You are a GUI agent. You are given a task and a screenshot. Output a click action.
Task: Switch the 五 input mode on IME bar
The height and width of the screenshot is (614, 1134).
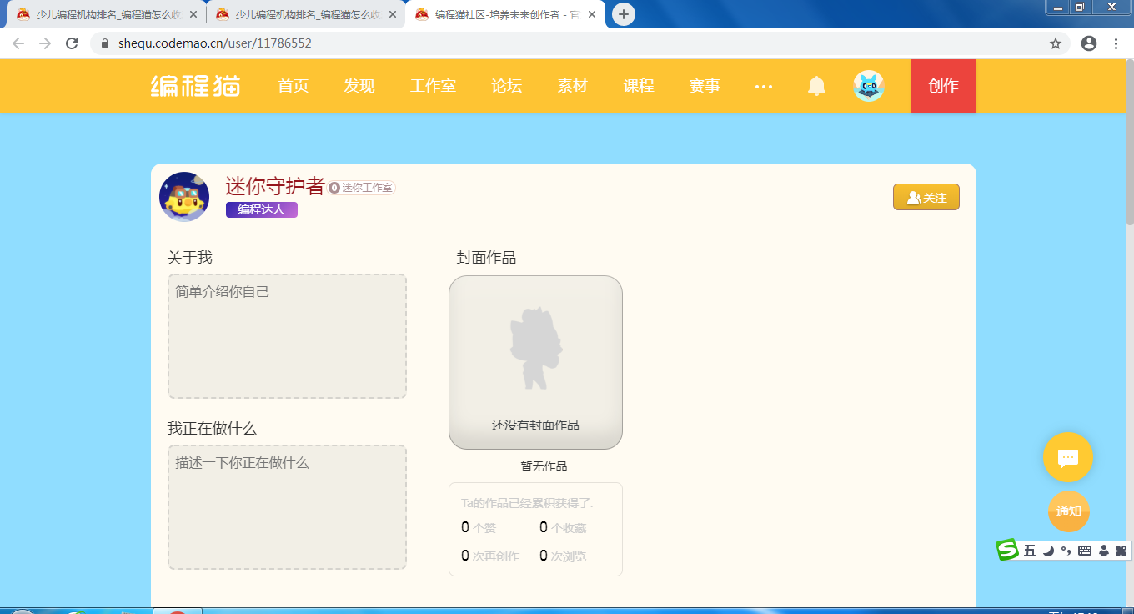[x=1030, y=551]
